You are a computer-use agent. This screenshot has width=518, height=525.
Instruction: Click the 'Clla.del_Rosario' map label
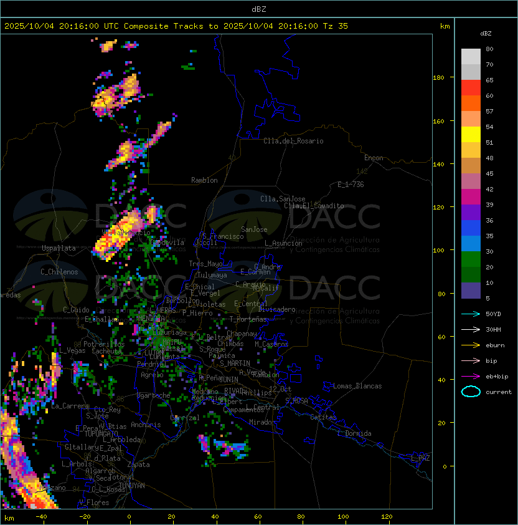click(x=293, y=141)
